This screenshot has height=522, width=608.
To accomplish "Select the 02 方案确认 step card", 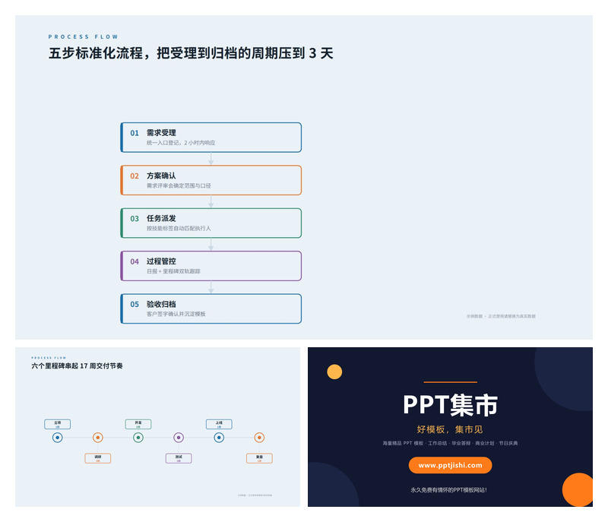I will point(211,180).
